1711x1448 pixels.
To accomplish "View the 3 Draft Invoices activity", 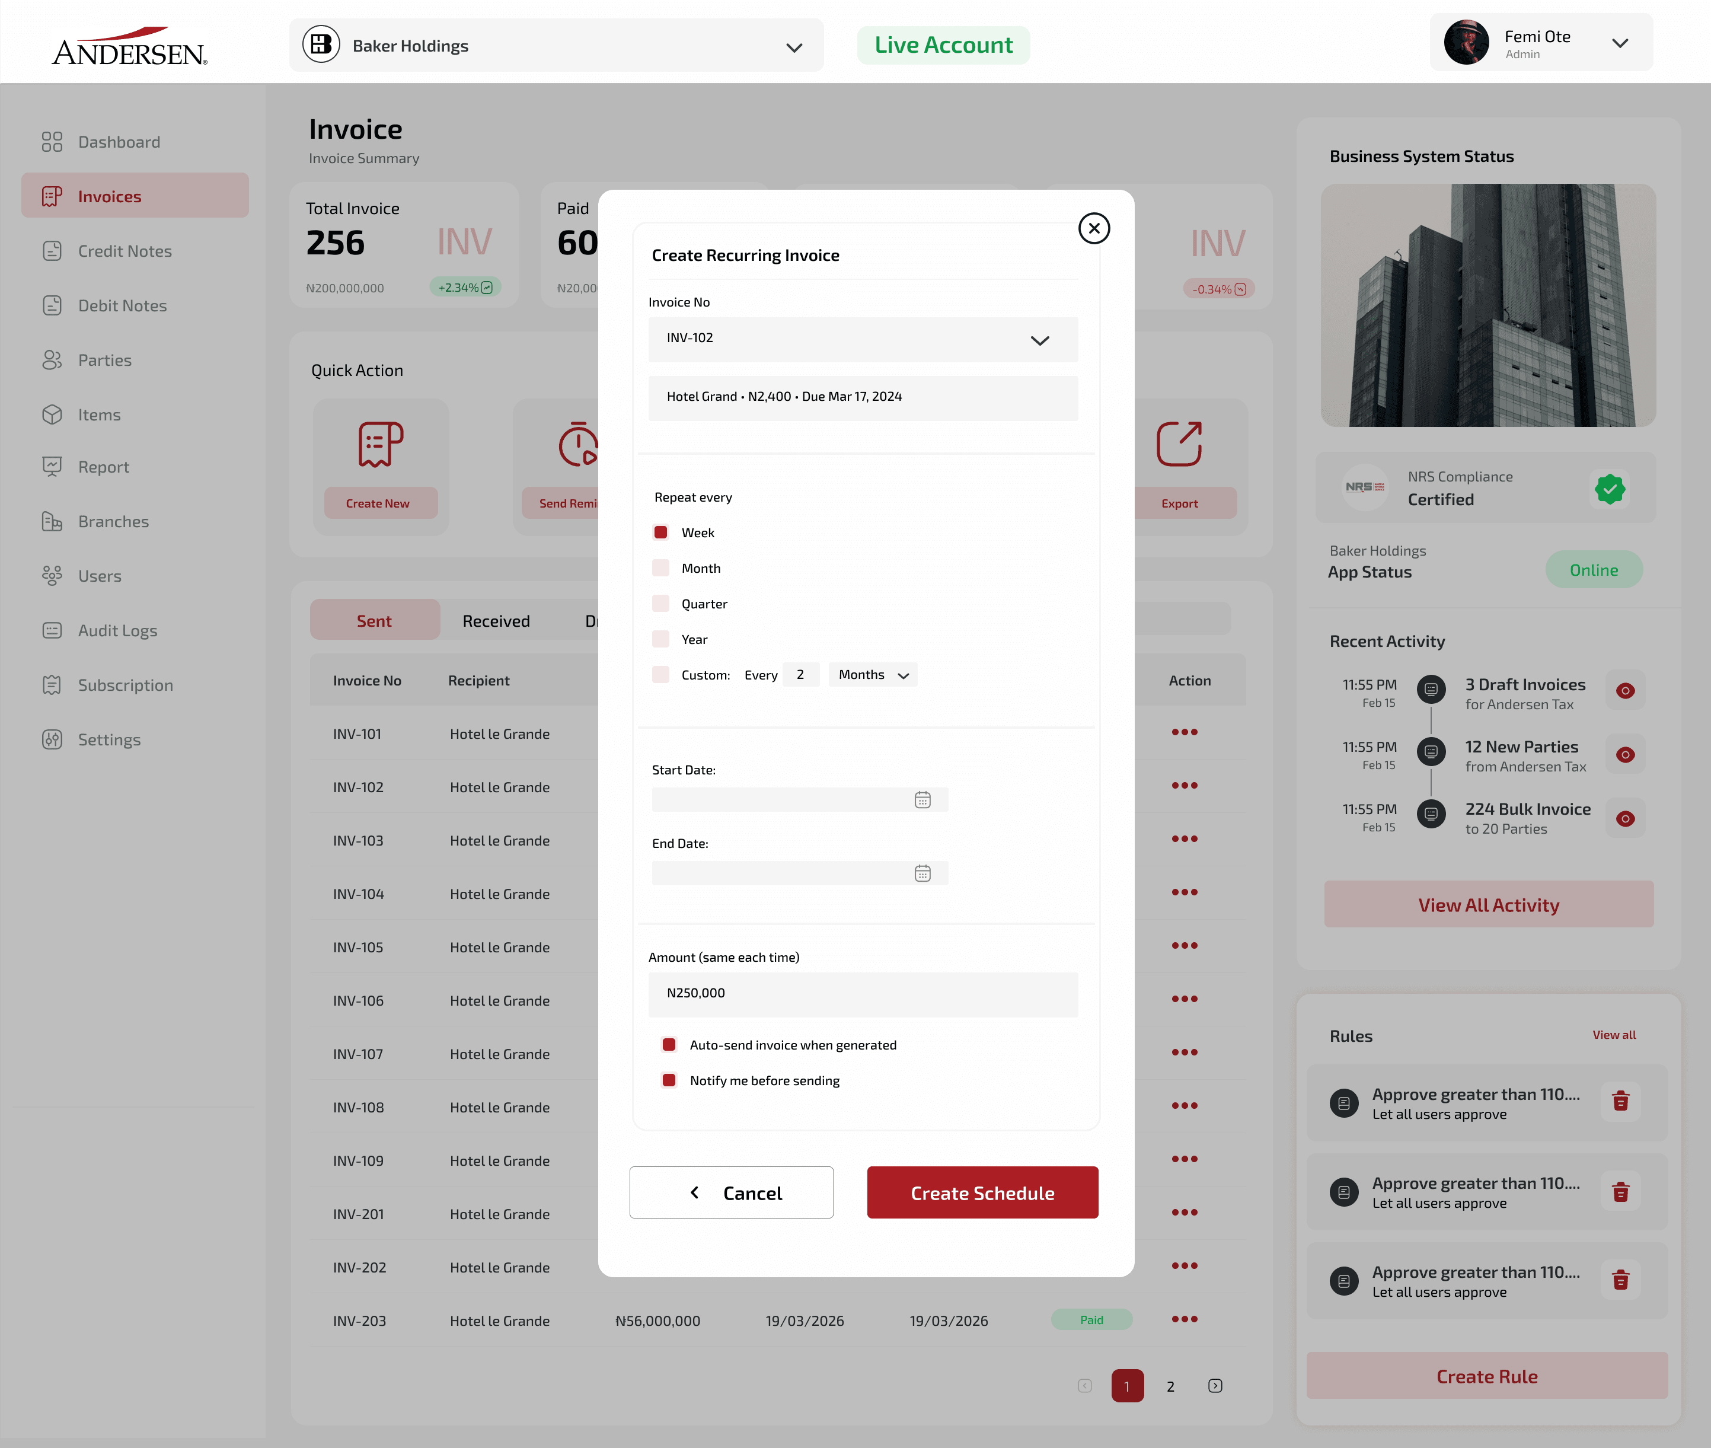I will coord(1625,691).
